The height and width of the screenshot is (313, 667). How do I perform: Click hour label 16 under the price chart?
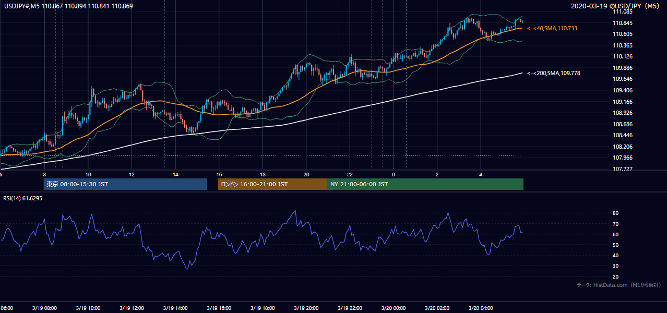(x=219, y=174)
